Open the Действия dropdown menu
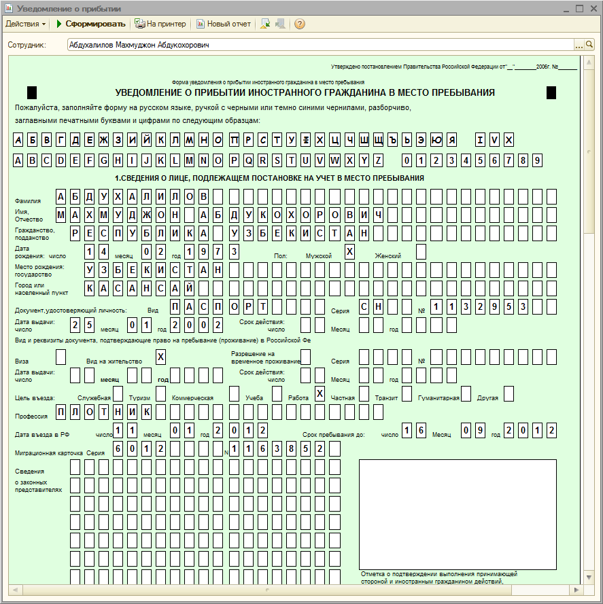The image size is (603, 604). [25, 24]
